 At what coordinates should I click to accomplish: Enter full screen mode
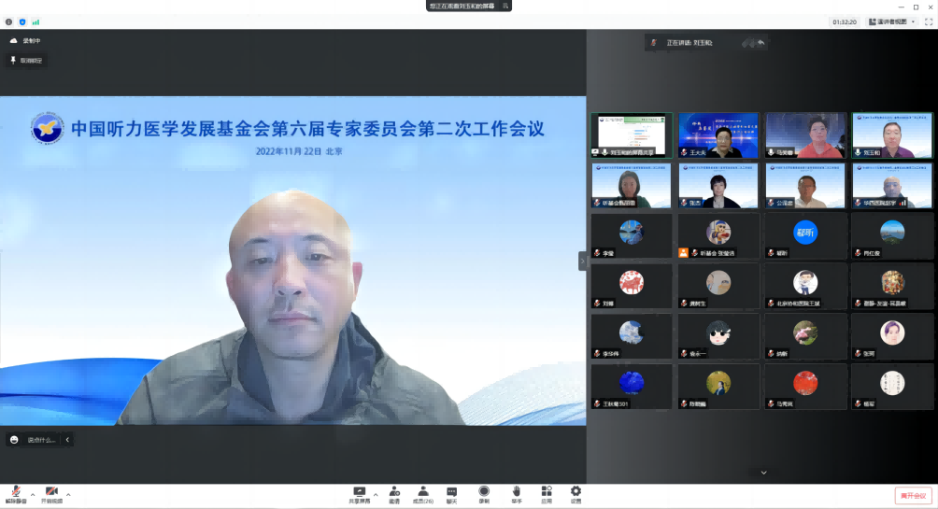tap(929, 21)
